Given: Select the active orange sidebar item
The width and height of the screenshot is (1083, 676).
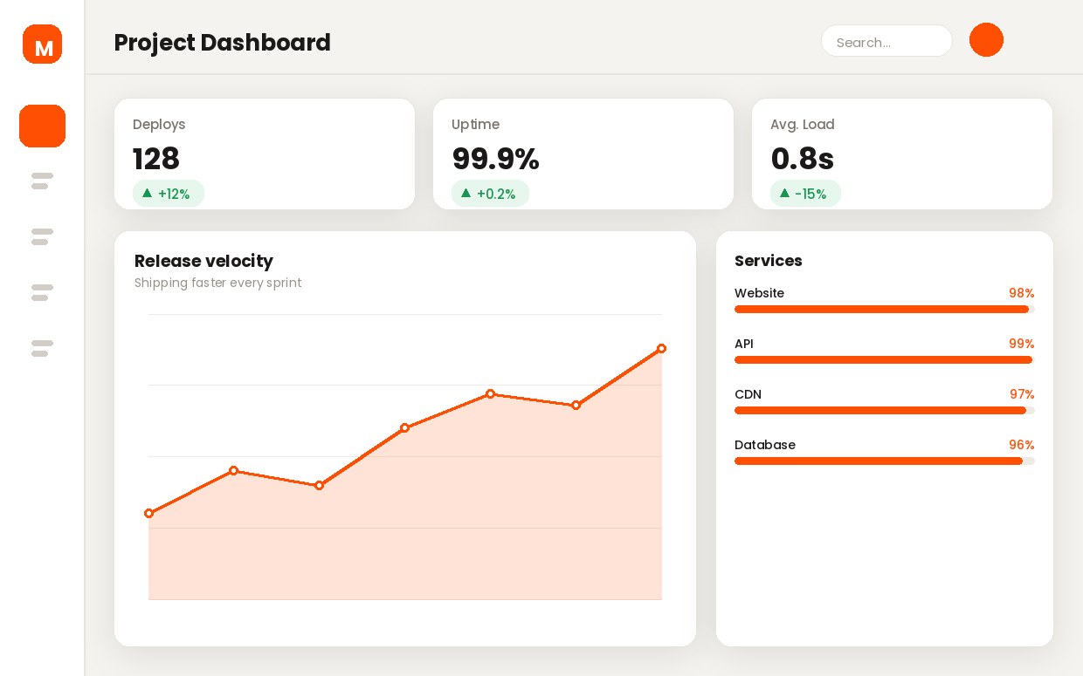Looking at the screenshot, I should [x=42, y=126].
